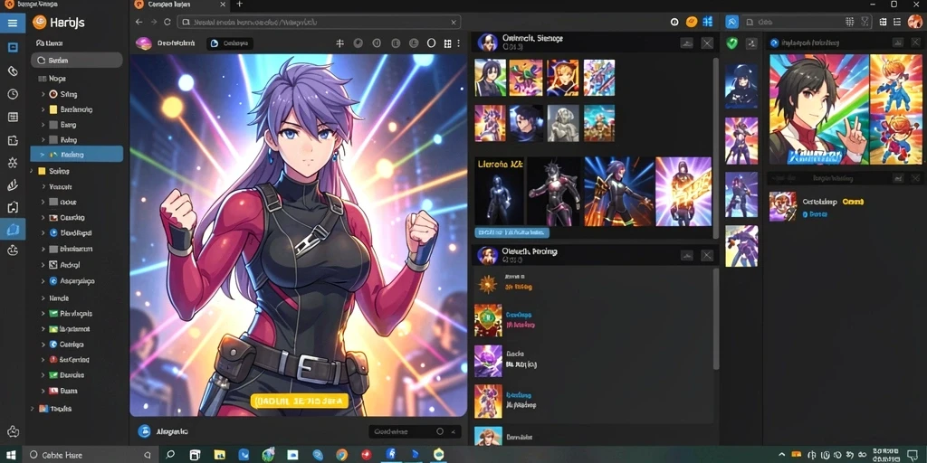
Task: Click the gallery panel vertical scrollbar
Action: pyautogui.click(x=716, y=147)
